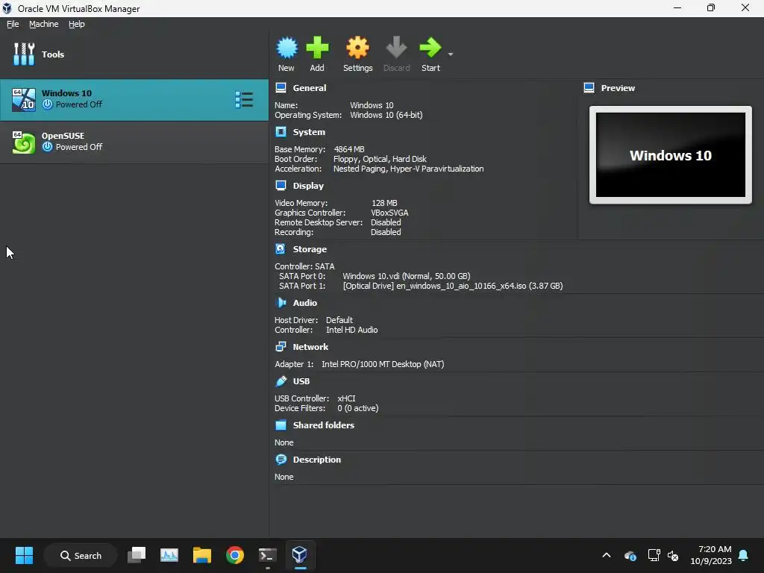Click the Tools label in sidebar
This screenshot has width=764, height=573.
[x=53, y=54]
